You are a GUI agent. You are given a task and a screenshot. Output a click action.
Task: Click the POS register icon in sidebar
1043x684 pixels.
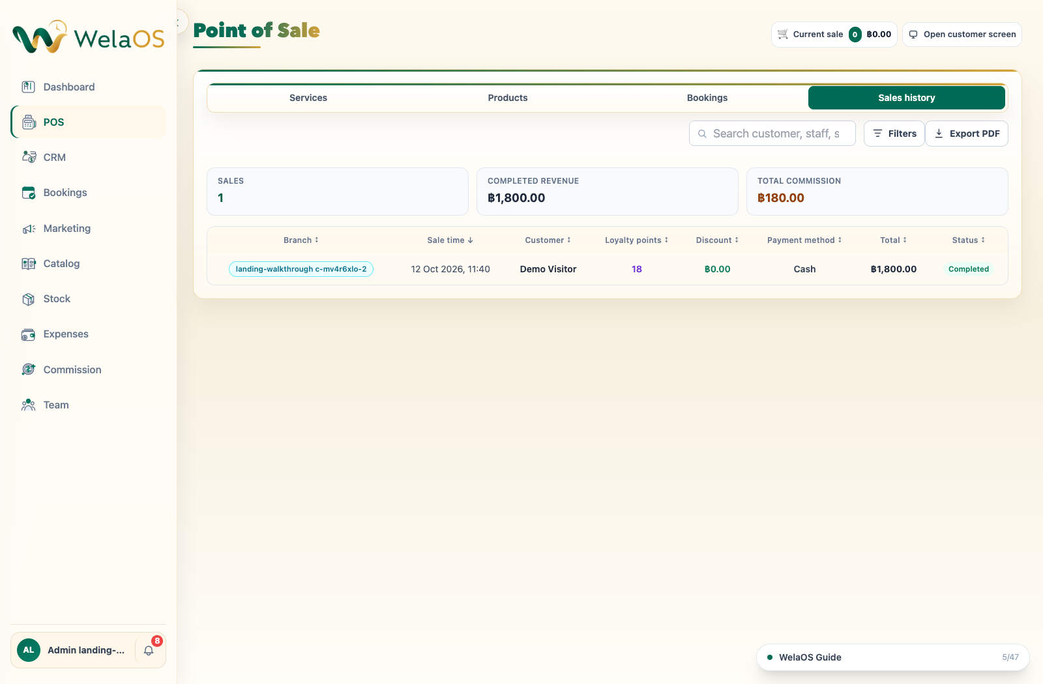[x=29, y=122]
